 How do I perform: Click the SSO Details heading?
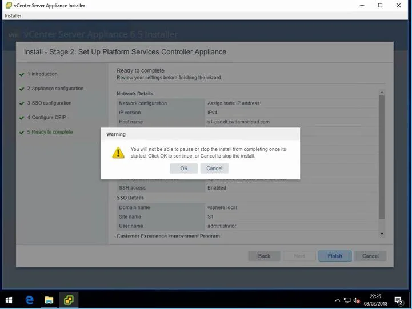[130, 198]
